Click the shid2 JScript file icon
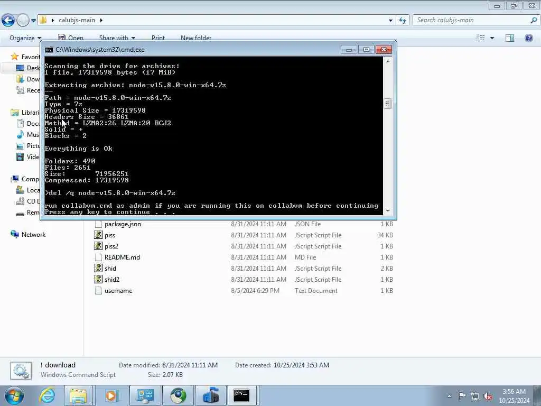The width and height of the screenshot is (541, 406). click(x=98, y=279)
